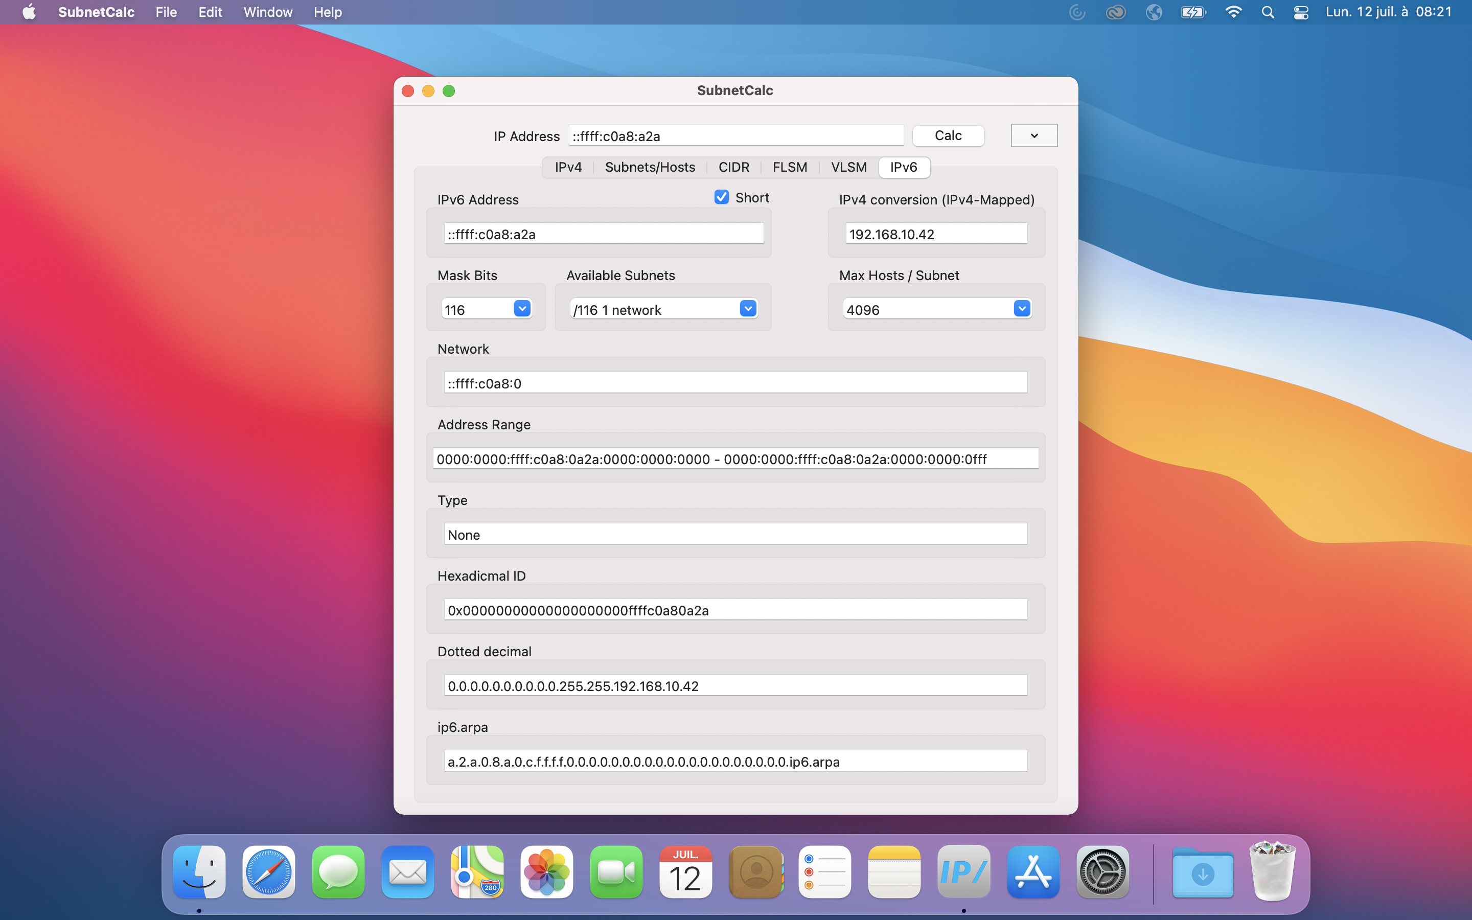Open the SubnetCalc IP dock icon
The height and width of the screenshot is (920, 1472).
[963, 872]
